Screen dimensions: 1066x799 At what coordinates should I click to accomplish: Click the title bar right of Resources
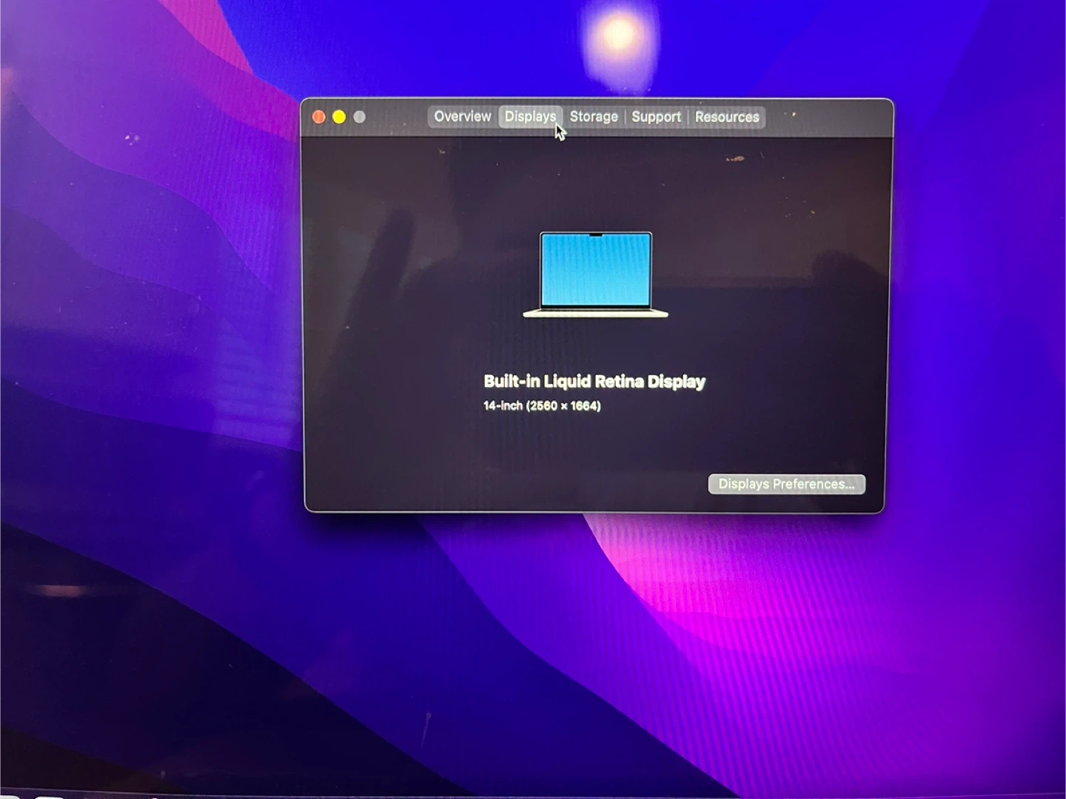[829, 117]
